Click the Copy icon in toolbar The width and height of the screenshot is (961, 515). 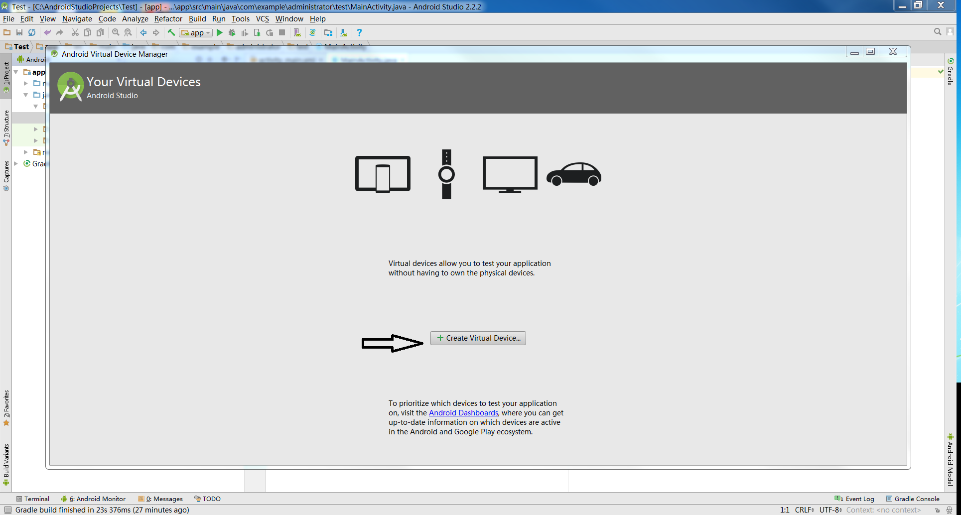[88, 32]
